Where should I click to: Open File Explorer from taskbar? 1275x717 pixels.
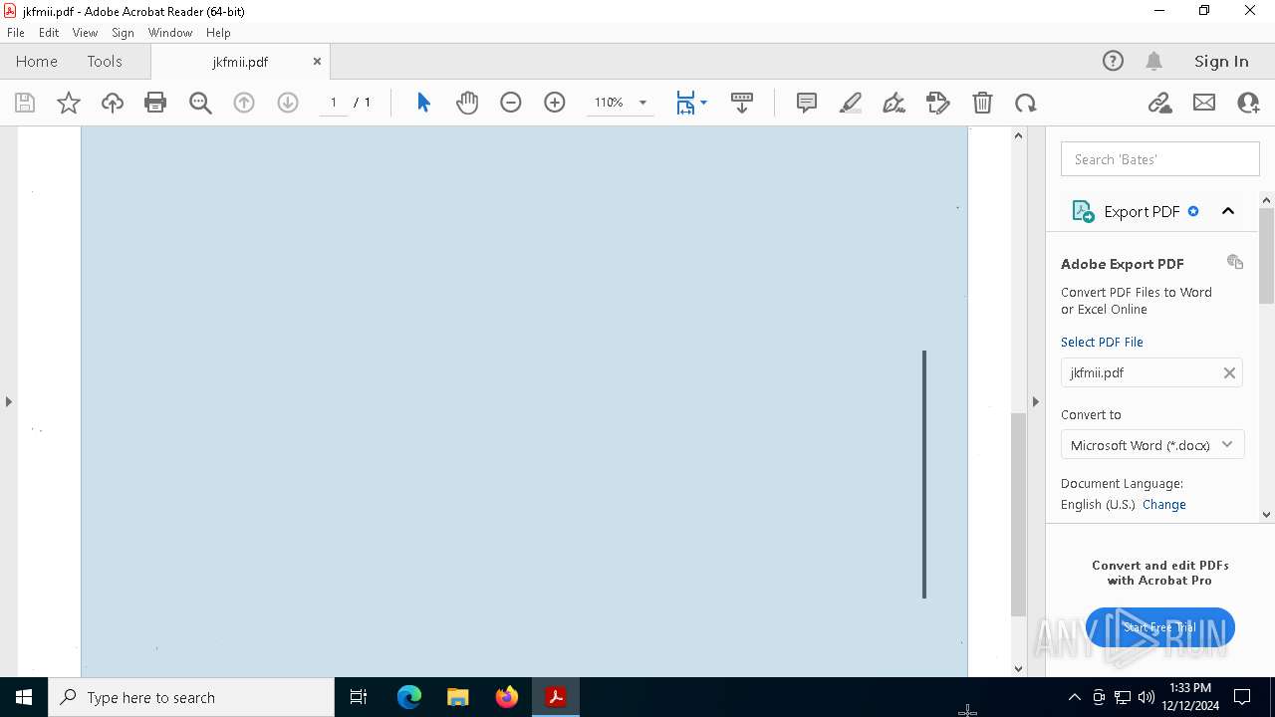pyautogui.click(x=458, y=697)
